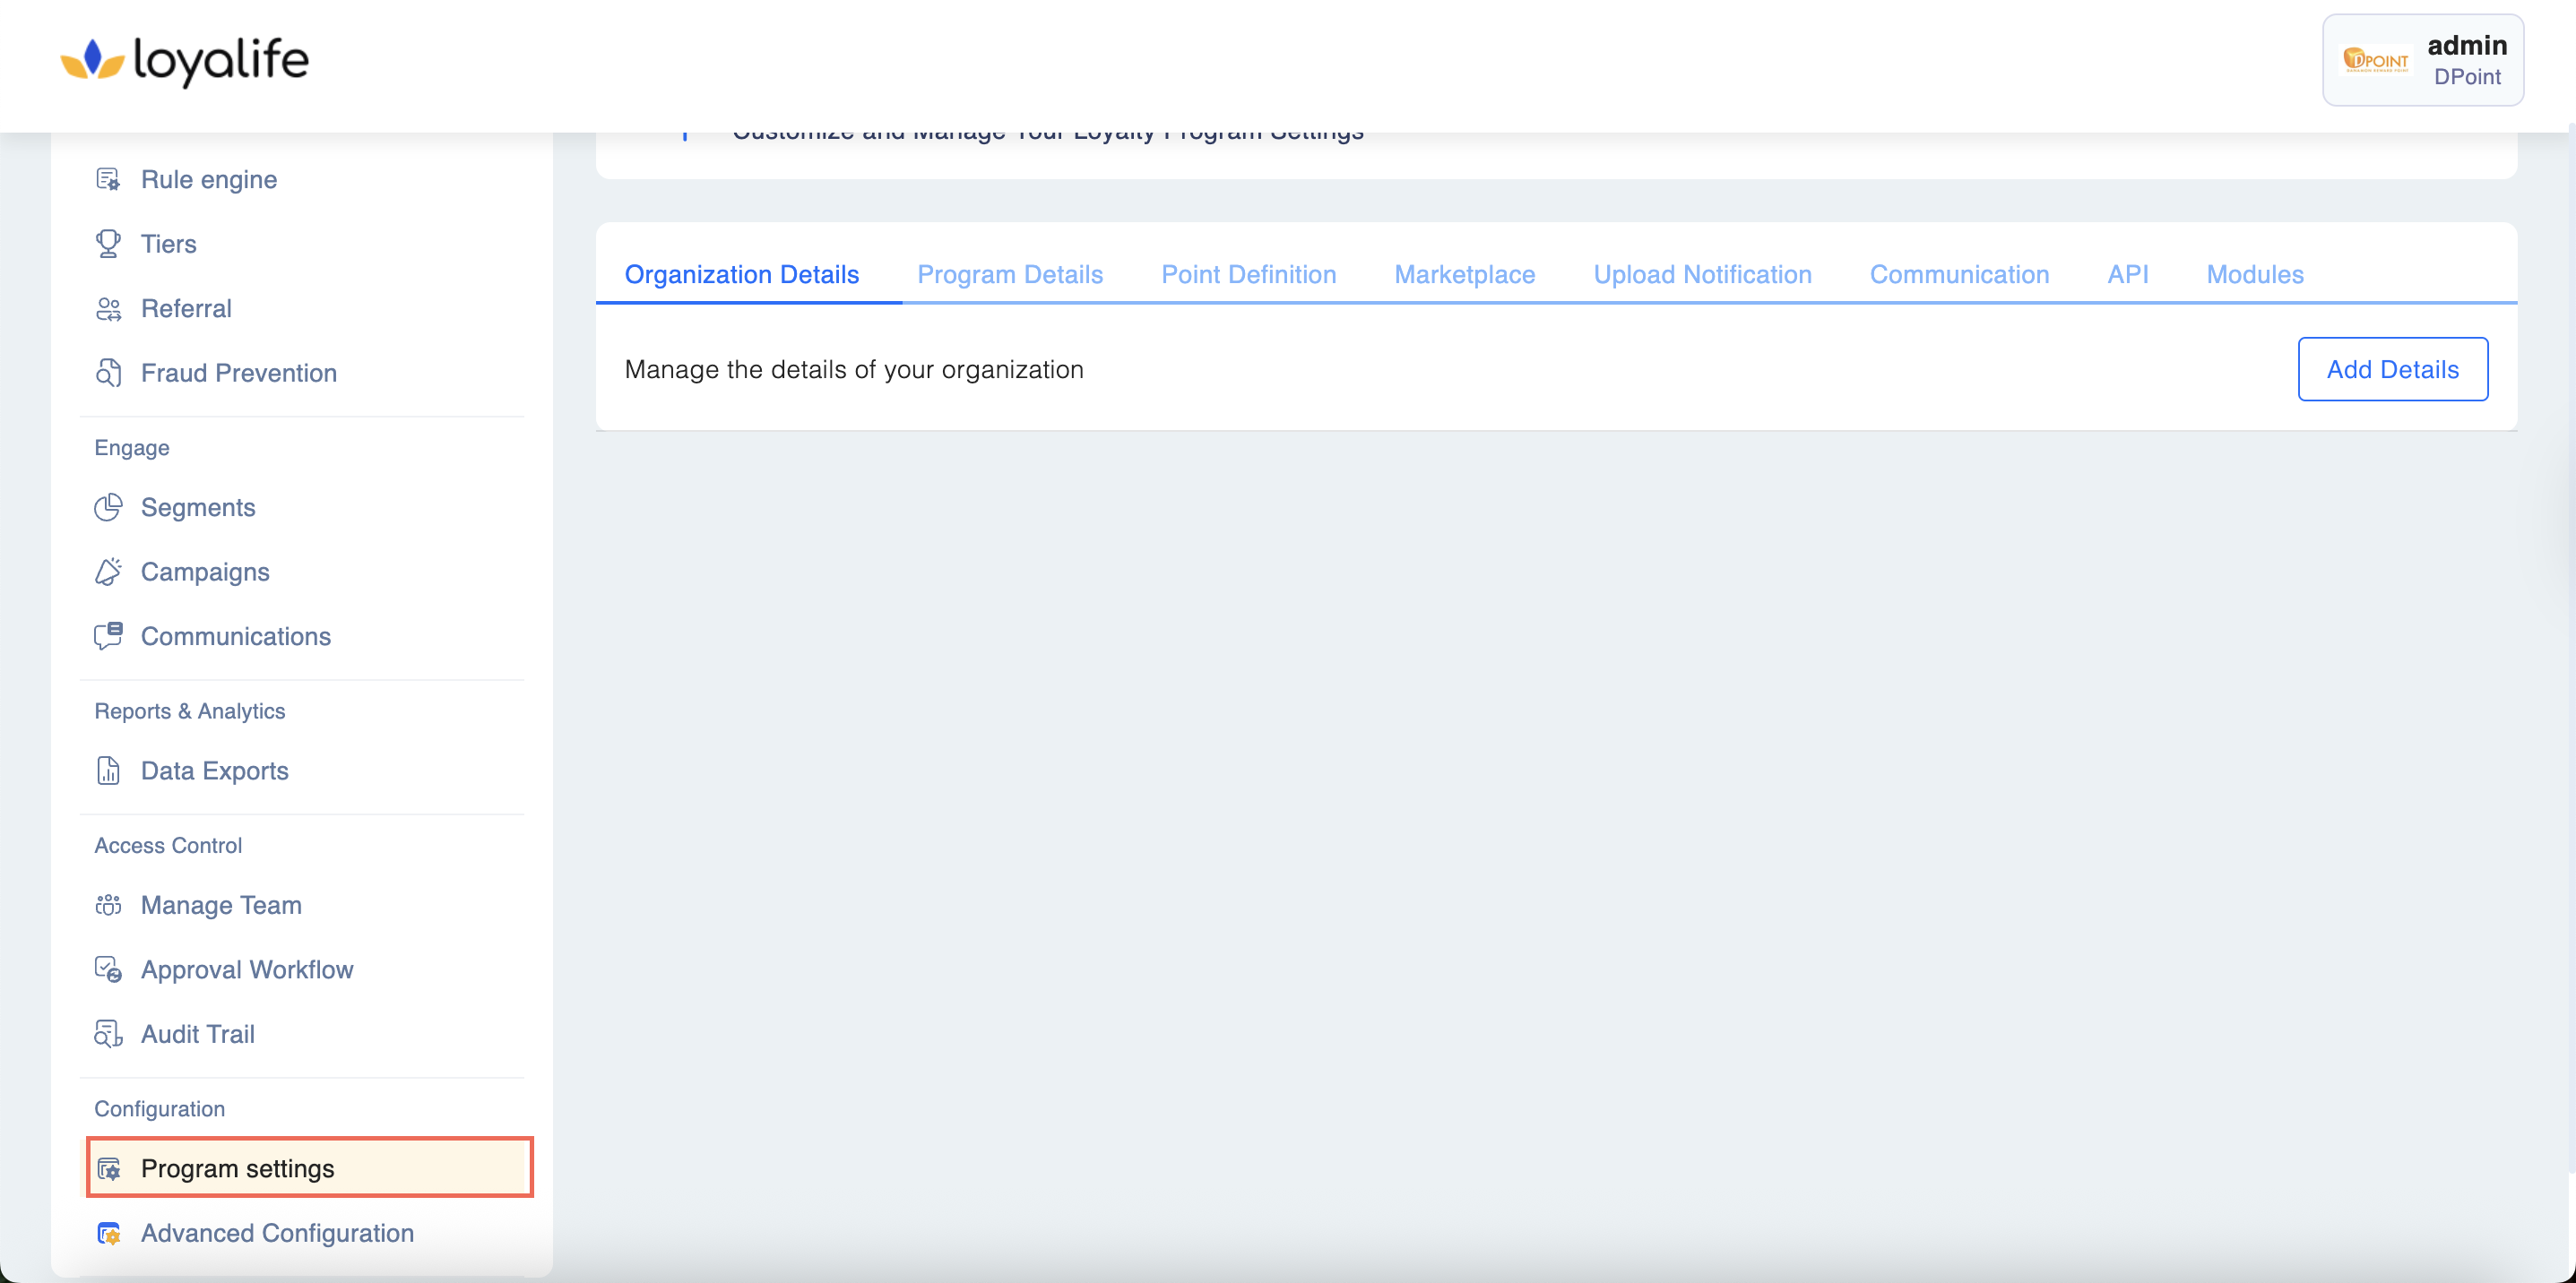Click the loyalife logo

click(x=185, y=61)
